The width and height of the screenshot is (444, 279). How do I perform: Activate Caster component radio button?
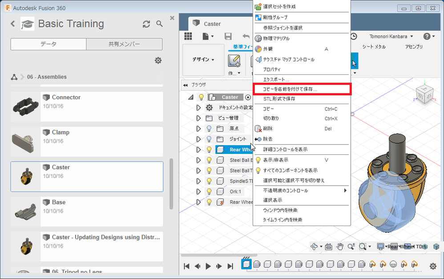click(x=248, y=97)
